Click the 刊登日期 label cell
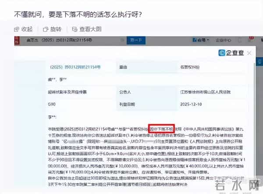This screenshot has width=263, height=194. coord(146,104)
